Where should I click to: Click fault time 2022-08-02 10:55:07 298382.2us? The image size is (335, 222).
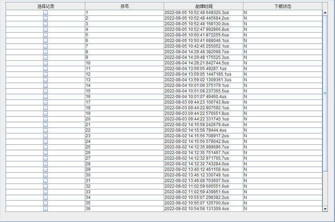tap(204, 197)
